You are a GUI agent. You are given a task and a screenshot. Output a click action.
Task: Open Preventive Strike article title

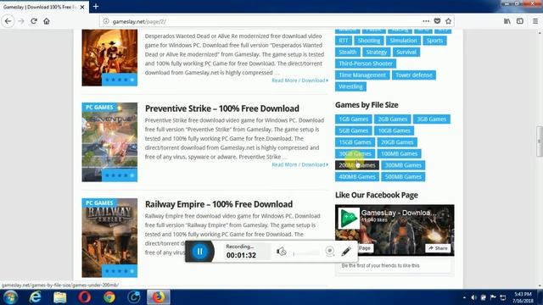222,108
